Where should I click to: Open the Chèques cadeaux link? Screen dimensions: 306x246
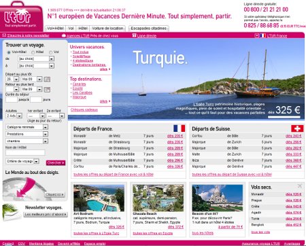point(84,109)
